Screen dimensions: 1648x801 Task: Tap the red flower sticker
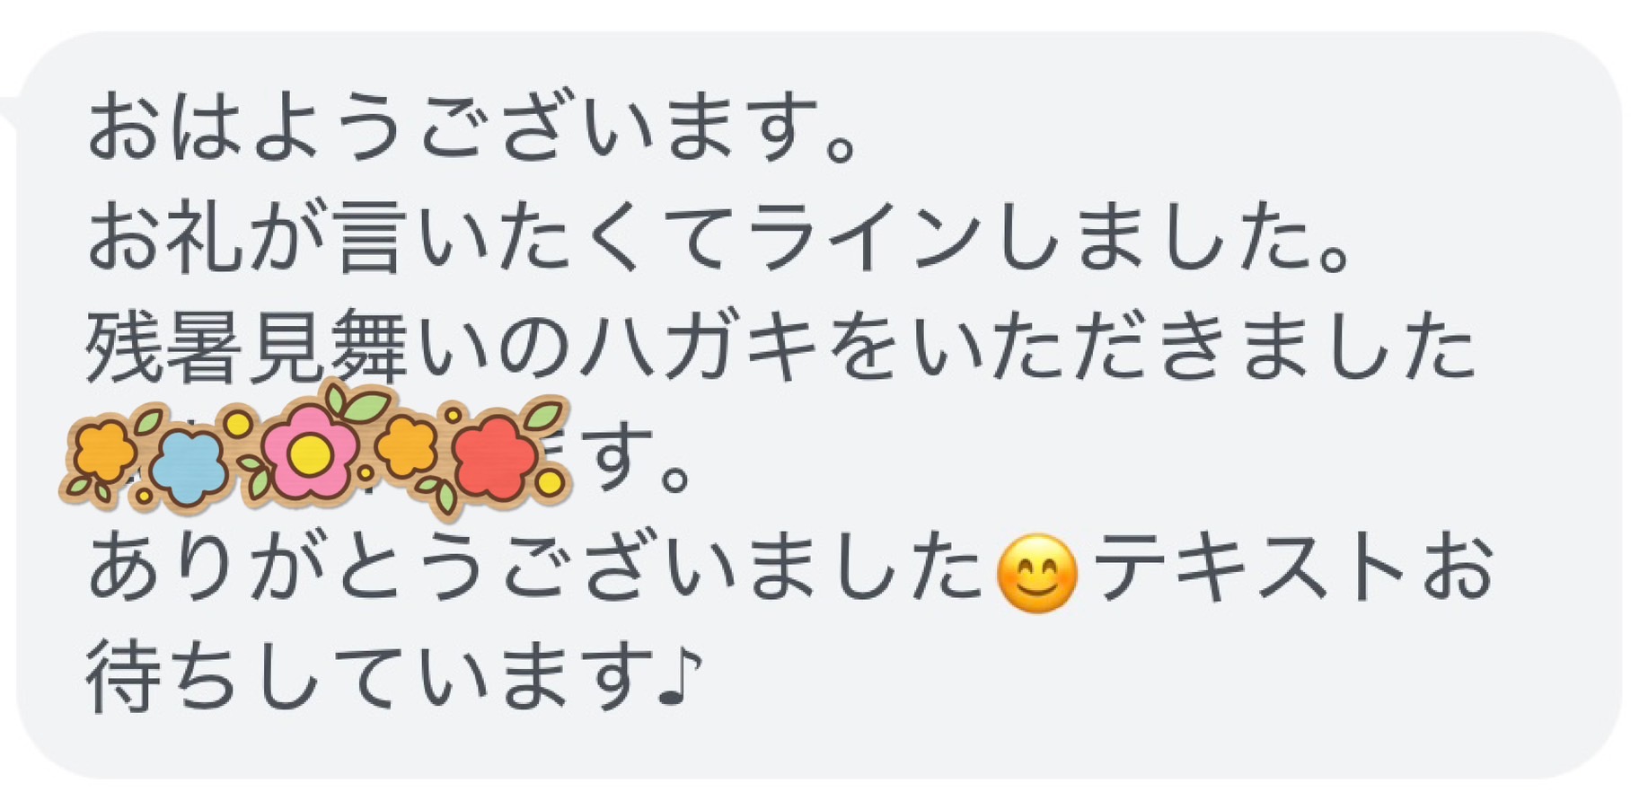(x=494, y=457)
